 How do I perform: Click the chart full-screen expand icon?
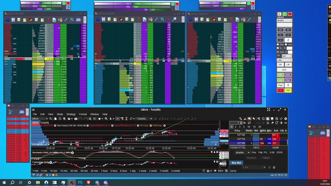point(268,110)
